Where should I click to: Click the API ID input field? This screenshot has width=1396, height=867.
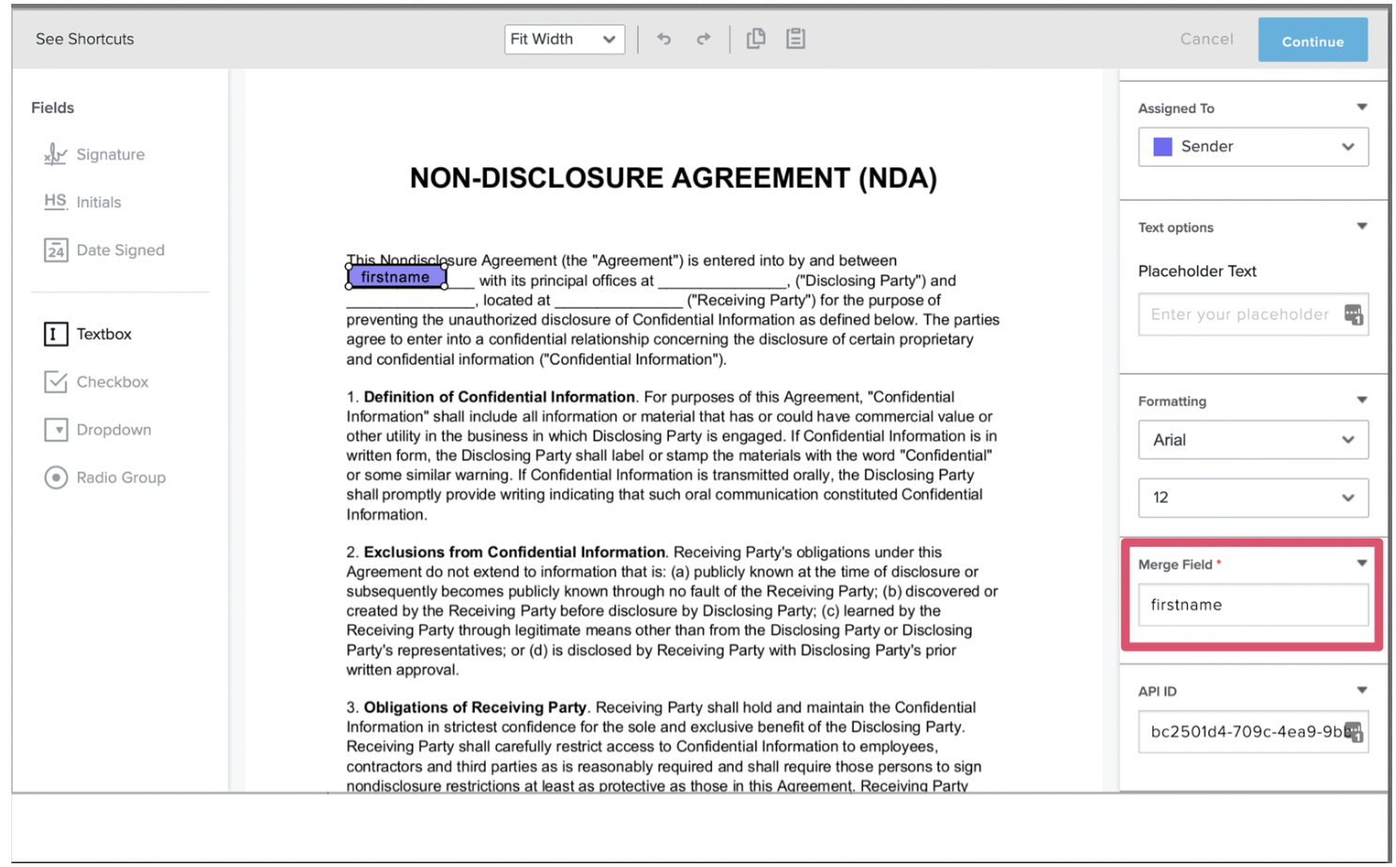[x=1253, y=732]
